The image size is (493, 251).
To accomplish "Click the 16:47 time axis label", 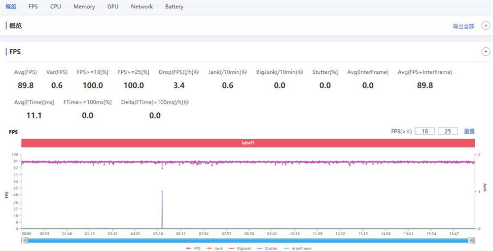I will (454, 234).
